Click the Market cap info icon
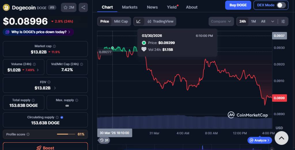This screenshot has height=150, width=295. [54, 46]
